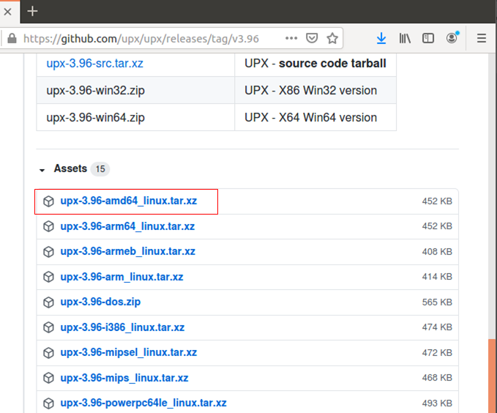Download upx-3.96-powerpc64le_linux.tar.xz
The width and height of the screenshot is (497, 413).
pos(143,403)
